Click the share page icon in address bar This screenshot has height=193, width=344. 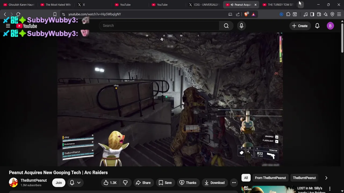(238, 14)
